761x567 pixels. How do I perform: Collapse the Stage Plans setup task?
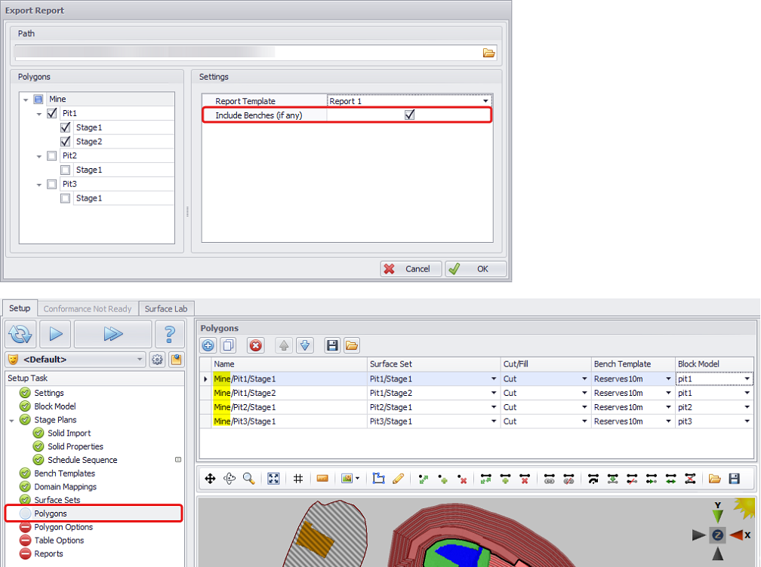click(x=12, y=420)
